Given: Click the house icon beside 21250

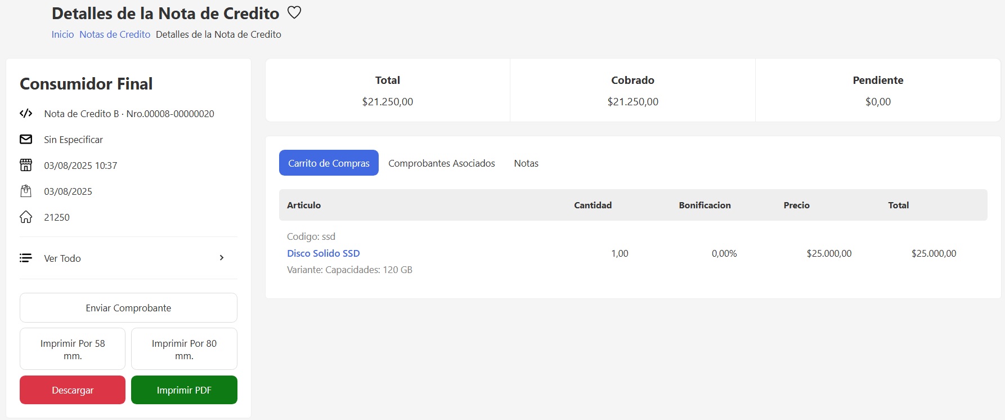Looking at the screenshot, I should (x=26, y=217).
